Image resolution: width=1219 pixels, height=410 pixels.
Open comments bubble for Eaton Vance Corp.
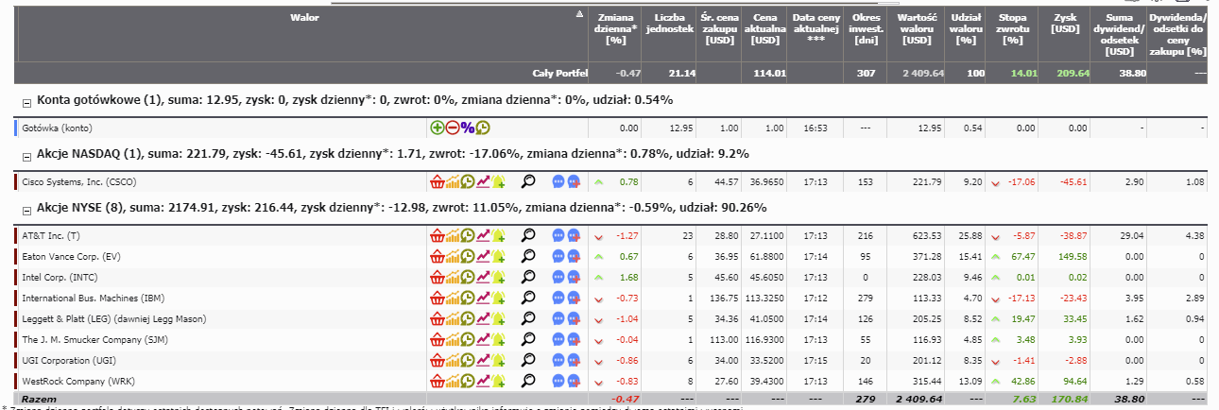(558, 256)
